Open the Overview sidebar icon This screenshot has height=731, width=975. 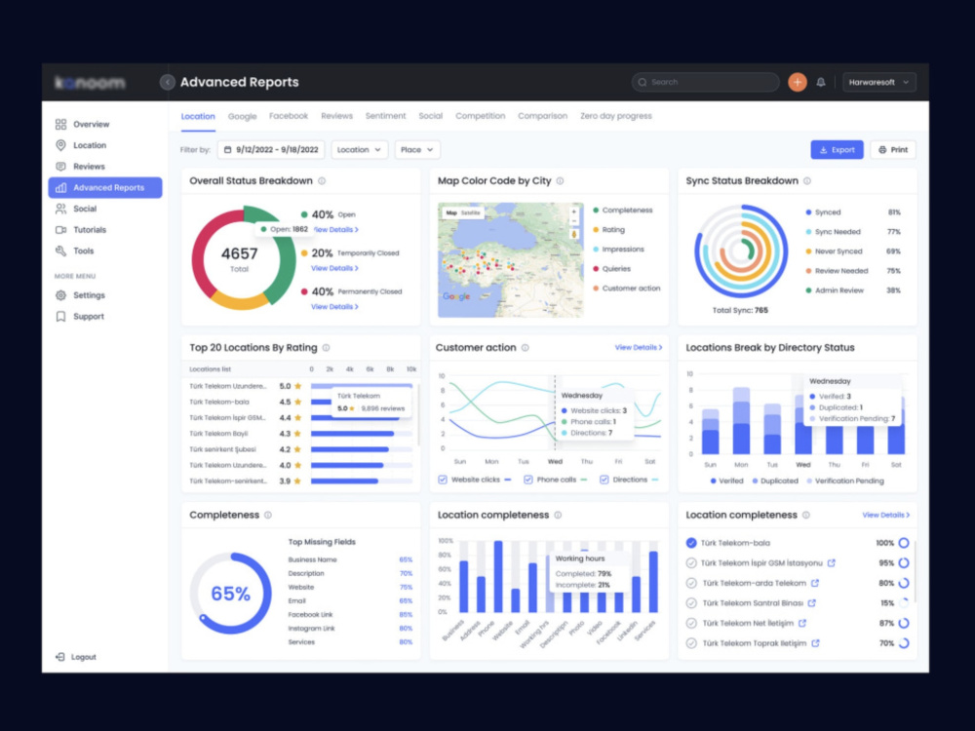point(60,125)
